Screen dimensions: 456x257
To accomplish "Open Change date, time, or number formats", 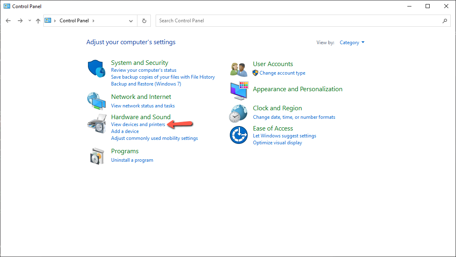I will click(294, 117).
